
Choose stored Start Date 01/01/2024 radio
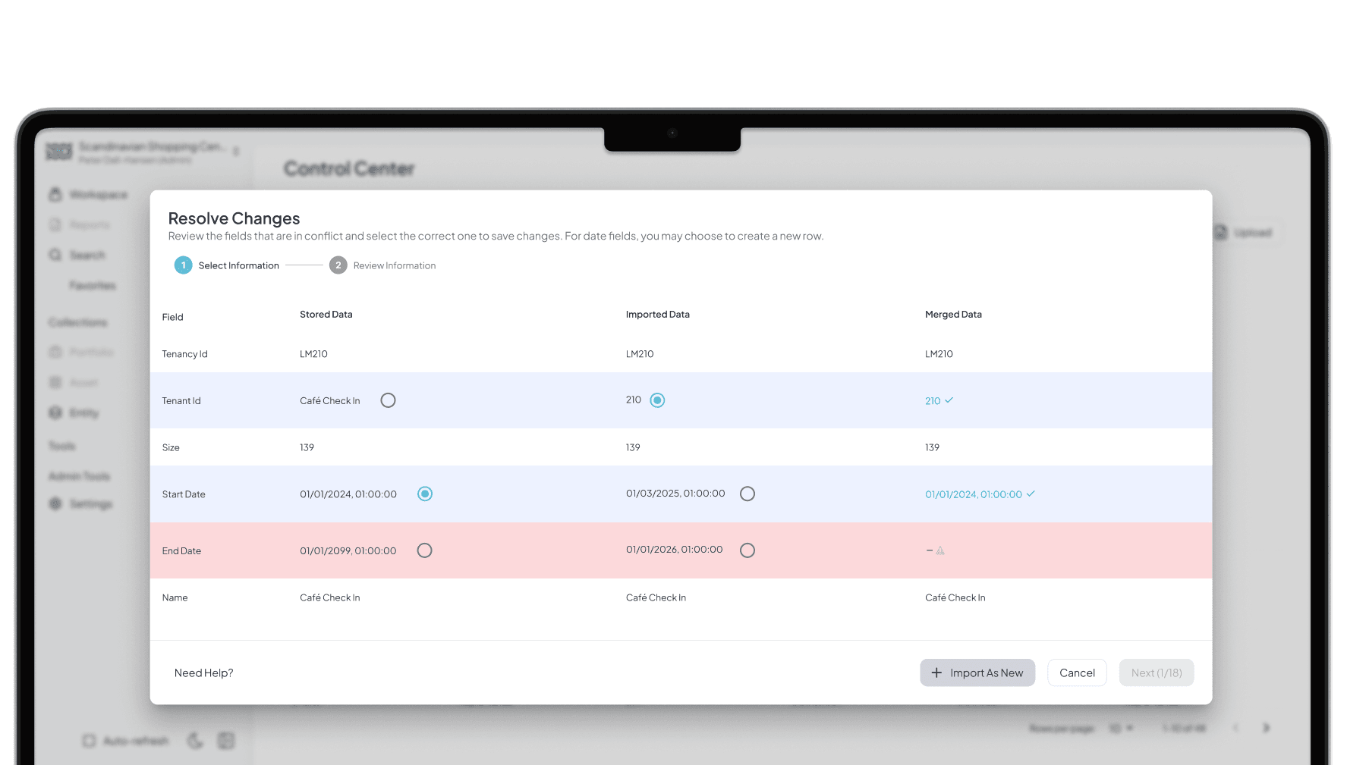[x=425, y=494]
